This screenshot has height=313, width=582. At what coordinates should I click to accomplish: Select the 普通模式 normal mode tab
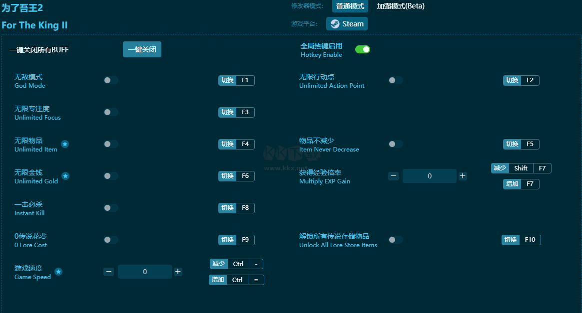tap(350, 6)
